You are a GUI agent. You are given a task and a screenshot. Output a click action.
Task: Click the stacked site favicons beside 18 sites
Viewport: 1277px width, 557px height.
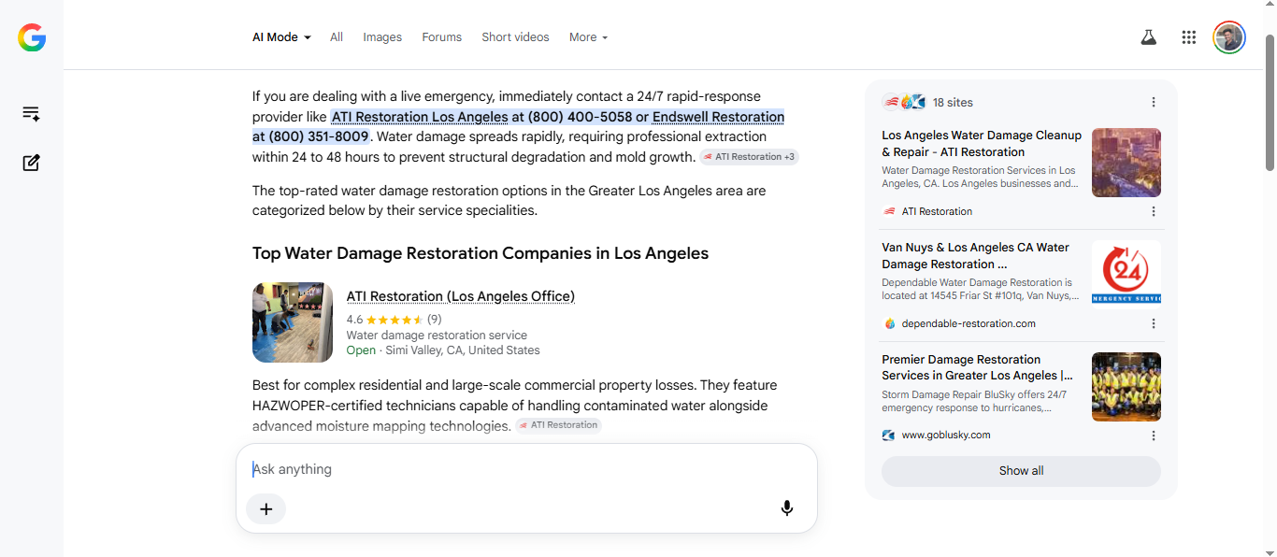[904, 103]
